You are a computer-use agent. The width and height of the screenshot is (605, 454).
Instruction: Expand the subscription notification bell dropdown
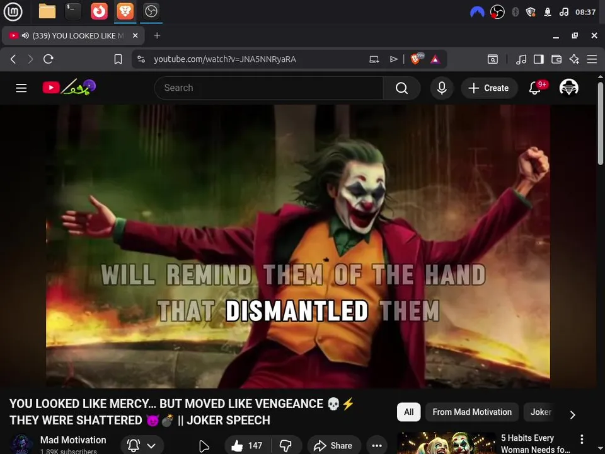point(142,446)
